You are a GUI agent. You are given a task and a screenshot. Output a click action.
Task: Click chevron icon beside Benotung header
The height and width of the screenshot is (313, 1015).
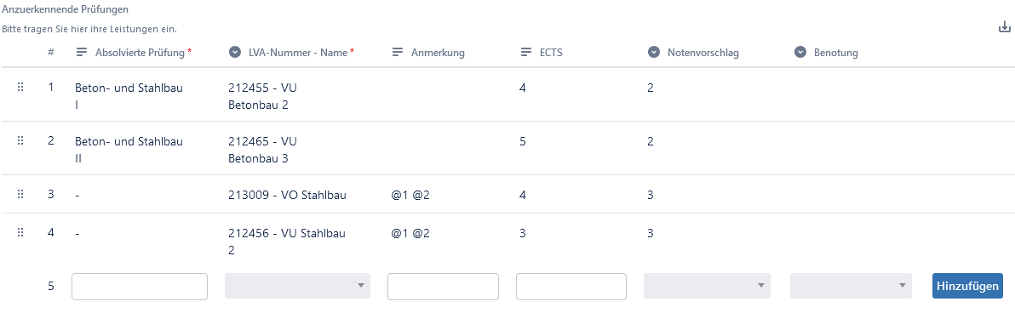[x=800, y=53]
